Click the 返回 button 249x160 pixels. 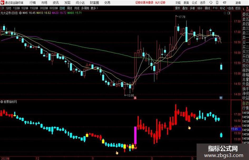238,8
